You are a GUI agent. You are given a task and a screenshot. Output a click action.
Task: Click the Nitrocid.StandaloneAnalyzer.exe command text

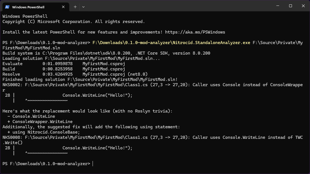[x=171, y=43]
